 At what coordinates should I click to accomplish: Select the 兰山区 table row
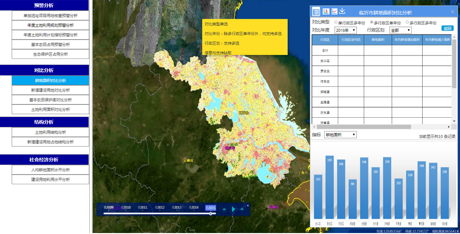(382, 61)
